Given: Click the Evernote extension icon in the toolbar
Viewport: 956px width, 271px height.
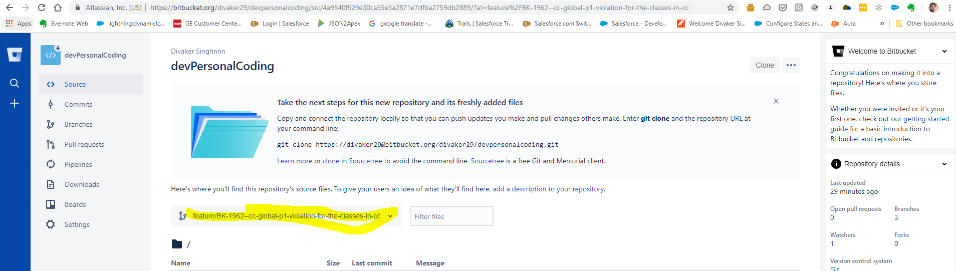Looking at the screenshot, I should click(x=911, y=8).
